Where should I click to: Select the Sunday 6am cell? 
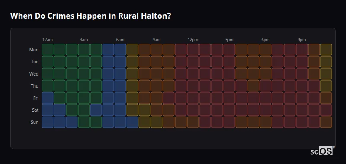coord(120,122)
